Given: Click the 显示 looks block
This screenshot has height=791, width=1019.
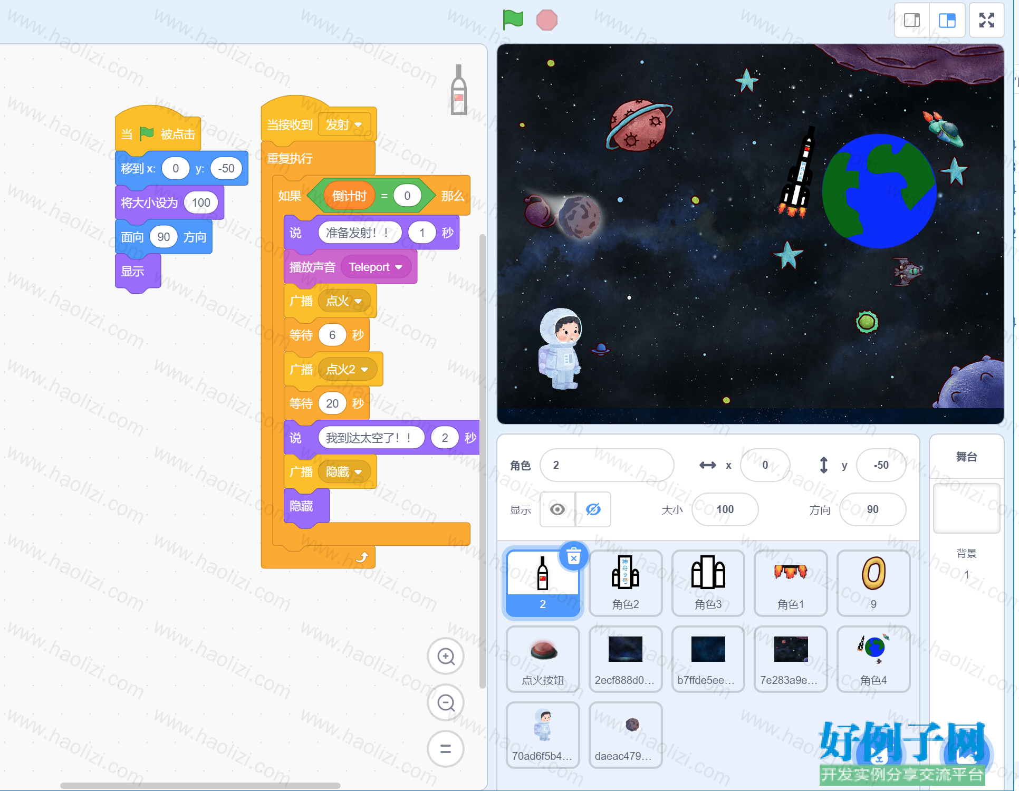Looking at the screenshot, I should (138, 272).
